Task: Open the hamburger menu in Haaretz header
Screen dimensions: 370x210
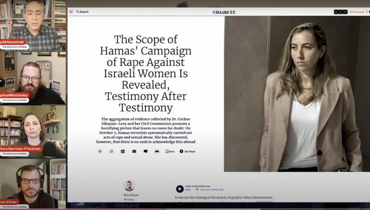Action: click(71, 12)
